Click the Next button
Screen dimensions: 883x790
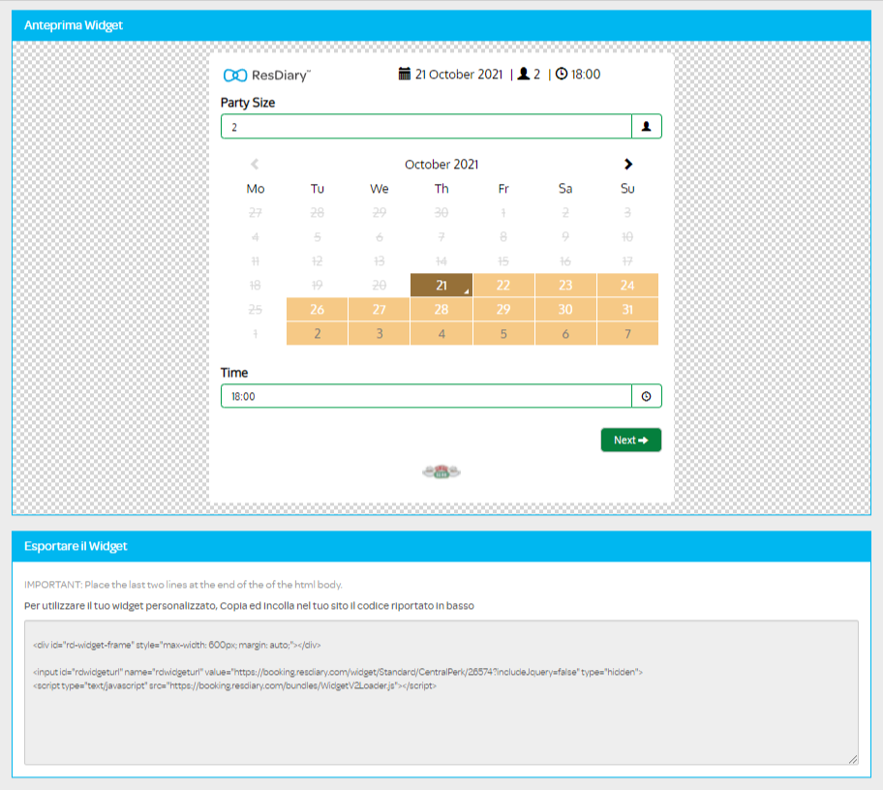click(630, 440)
